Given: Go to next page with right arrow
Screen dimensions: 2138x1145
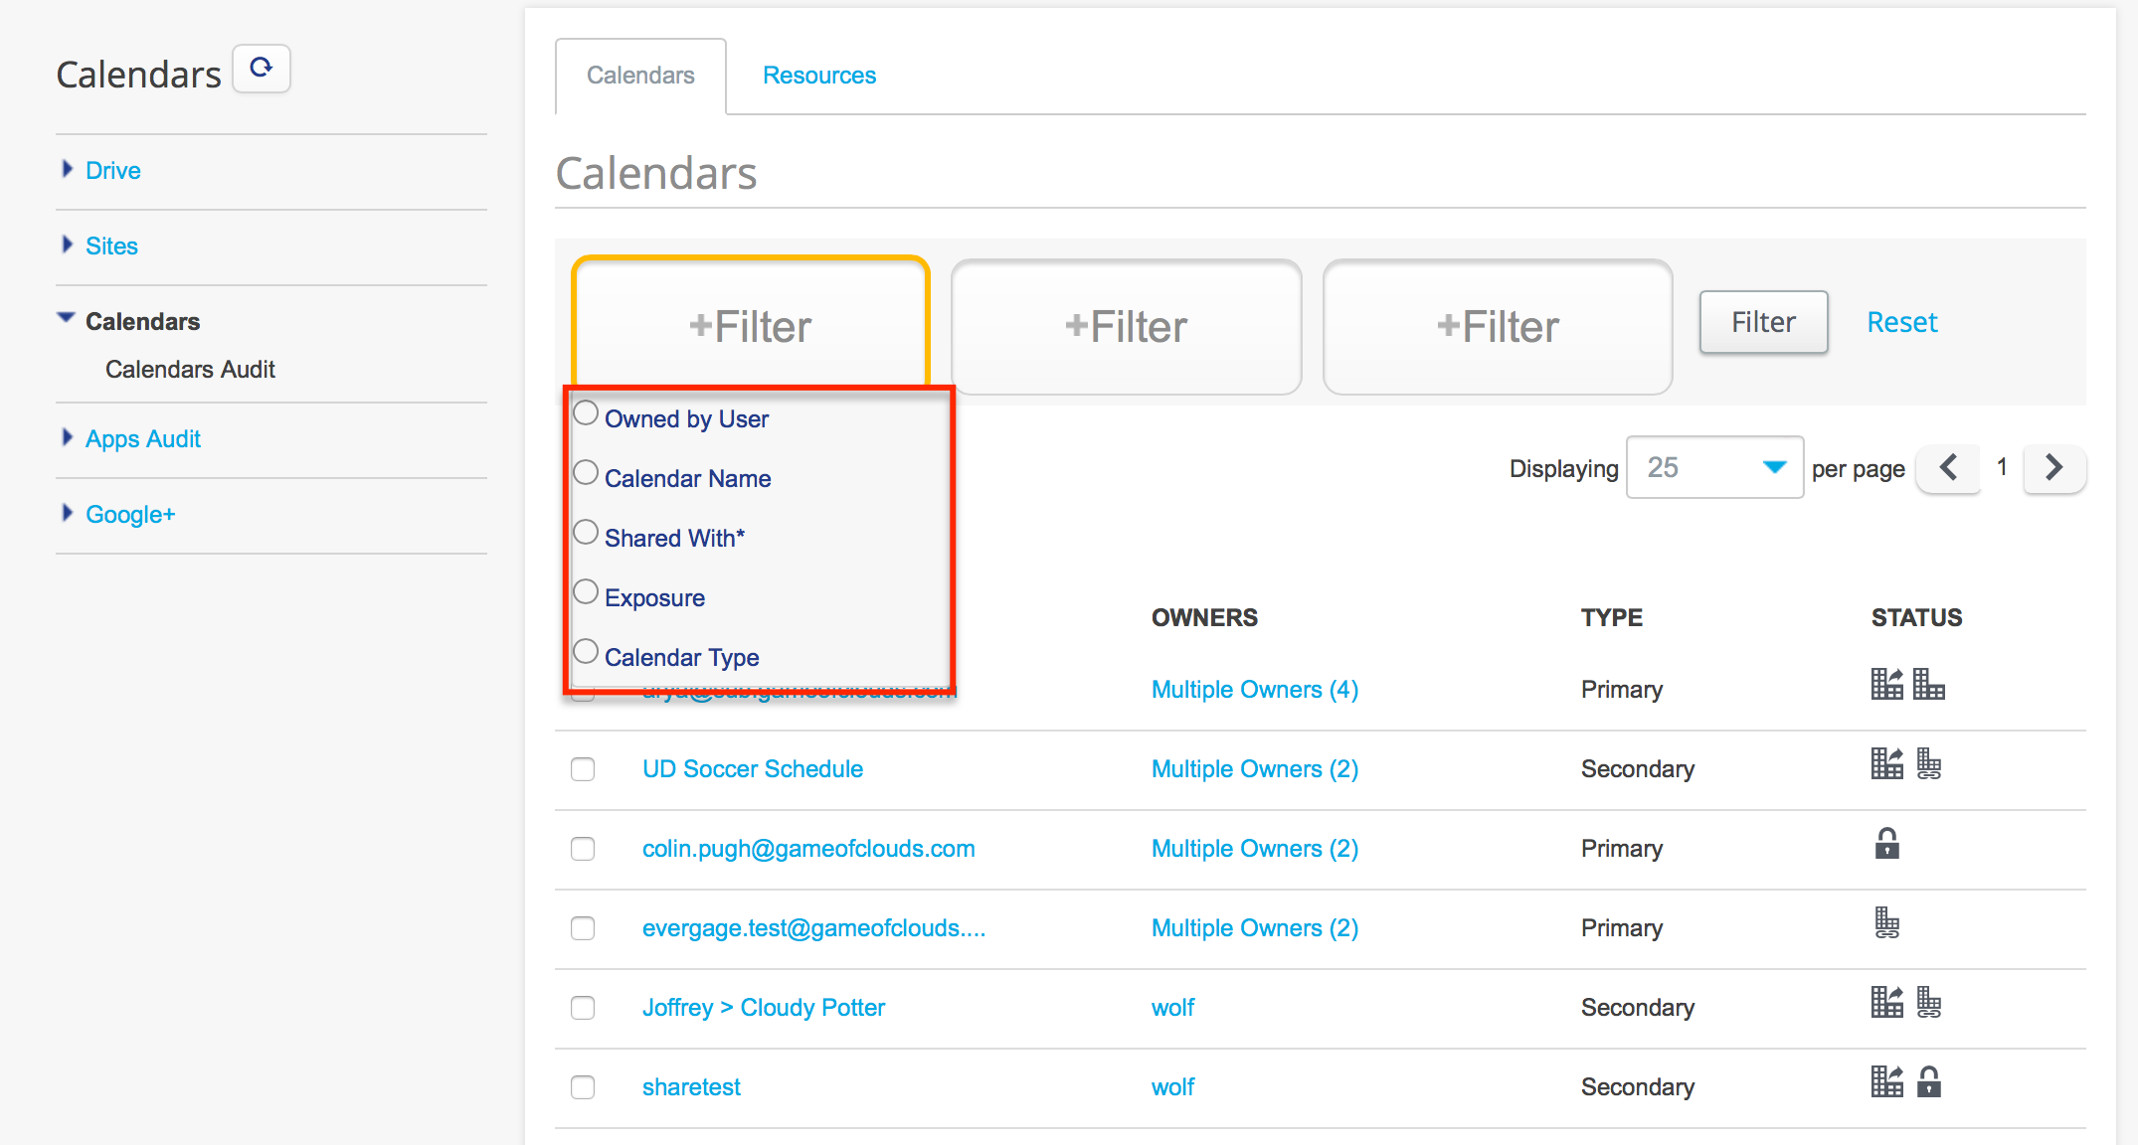Looking at the screenshot, I should coord(2054,467).
